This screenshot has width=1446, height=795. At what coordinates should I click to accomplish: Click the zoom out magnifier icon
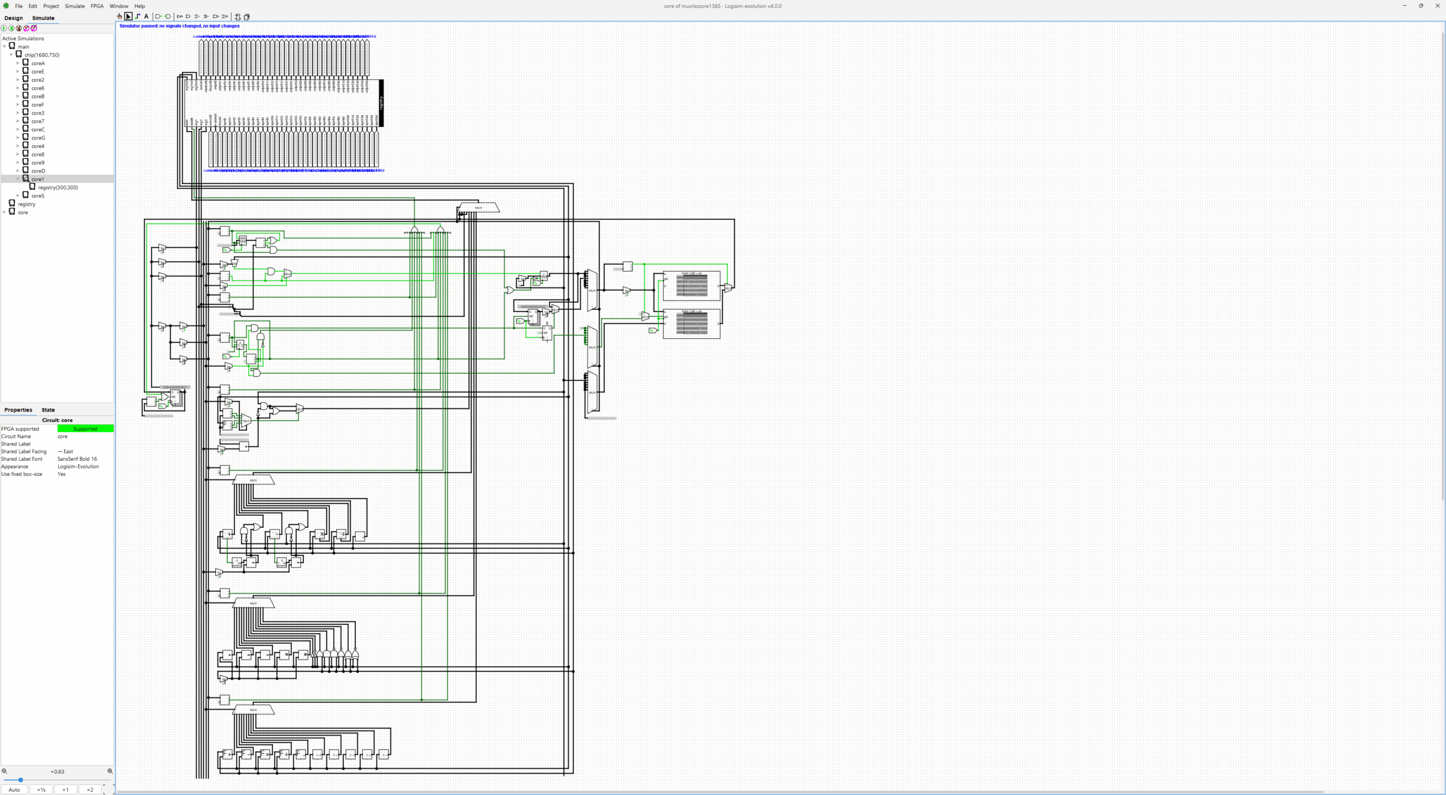pyautogui.click(x=5, y=771)
